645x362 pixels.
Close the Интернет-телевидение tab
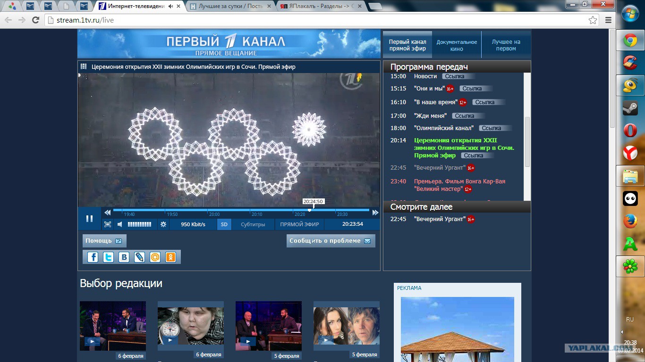178,6
